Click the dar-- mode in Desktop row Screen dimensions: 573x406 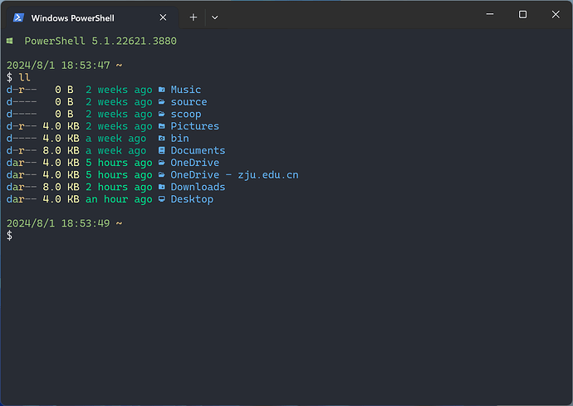22,199
